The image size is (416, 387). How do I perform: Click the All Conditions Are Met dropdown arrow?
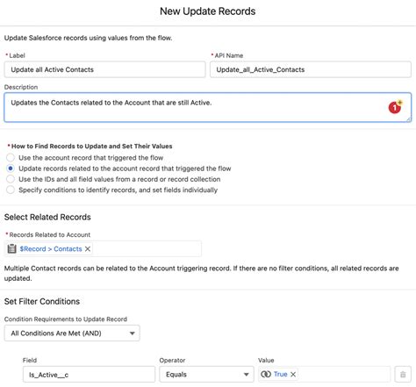pos(133,333)
